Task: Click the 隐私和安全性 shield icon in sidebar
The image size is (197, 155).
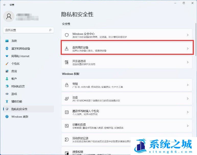Action: (7, 109)
